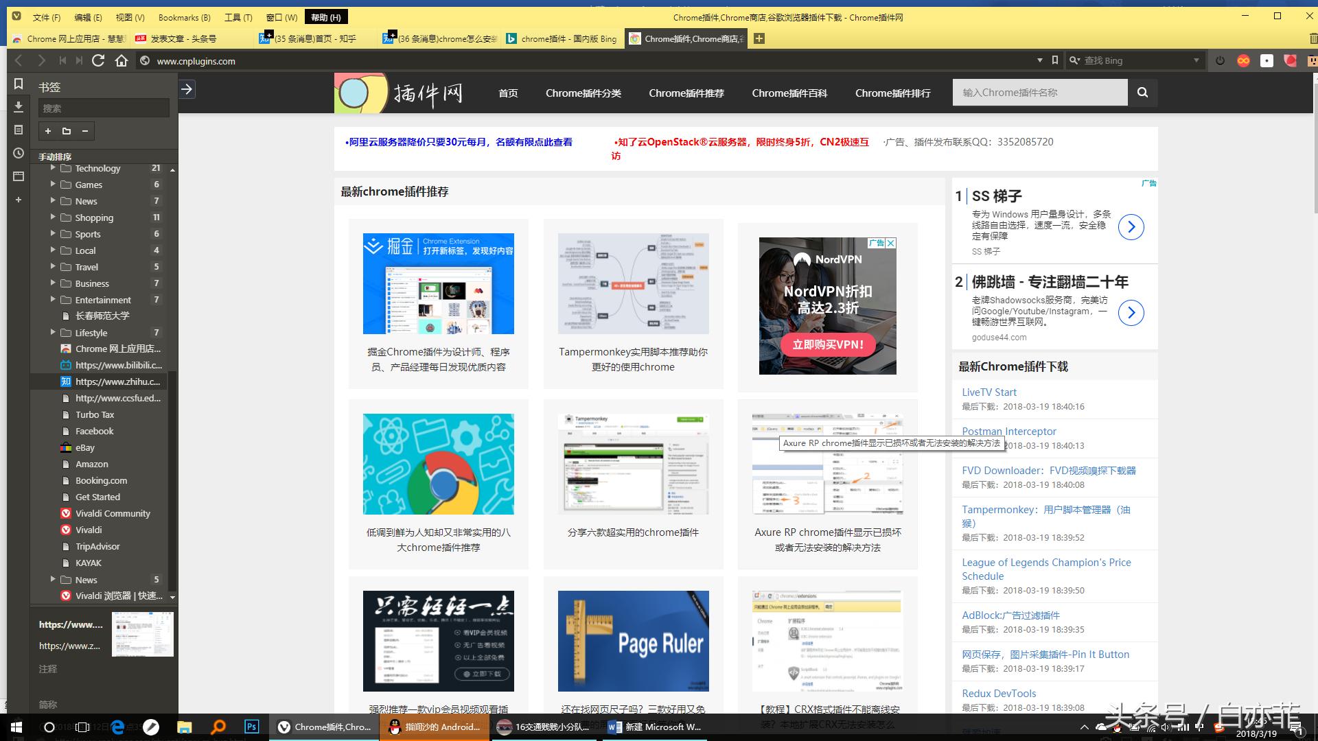Click the 输入Chrome插件名称 search field

click(x=1039, y=92)
